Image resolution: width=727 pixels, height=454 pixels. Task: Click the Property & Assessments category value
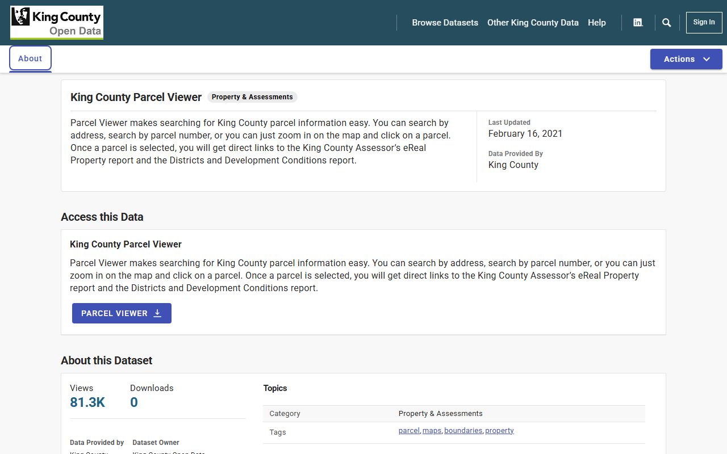440,414
